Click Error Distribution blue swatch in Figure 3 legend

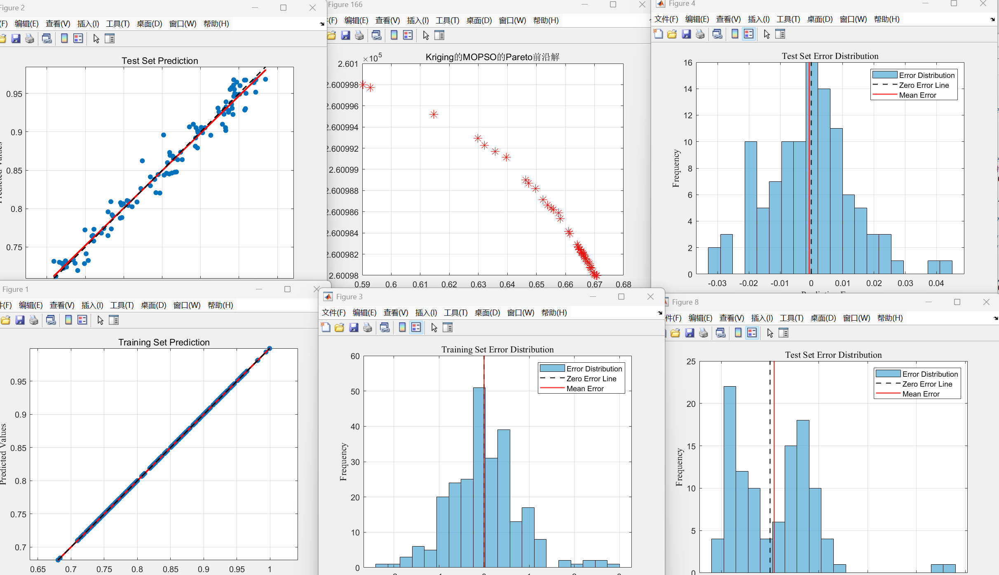[x=552, y=368]
